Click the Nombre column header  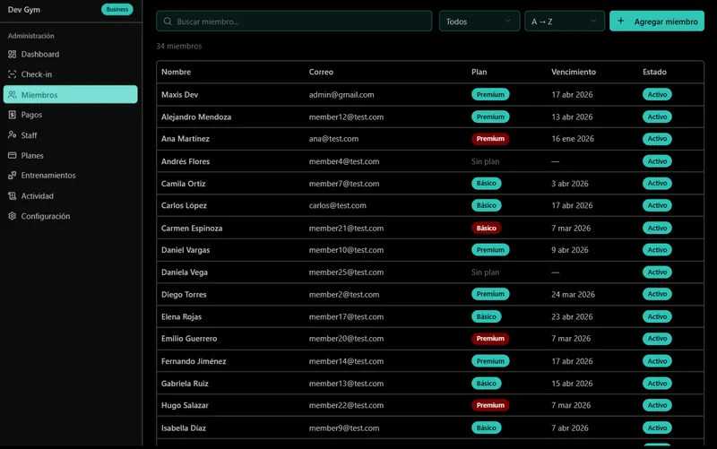(176, 72)
